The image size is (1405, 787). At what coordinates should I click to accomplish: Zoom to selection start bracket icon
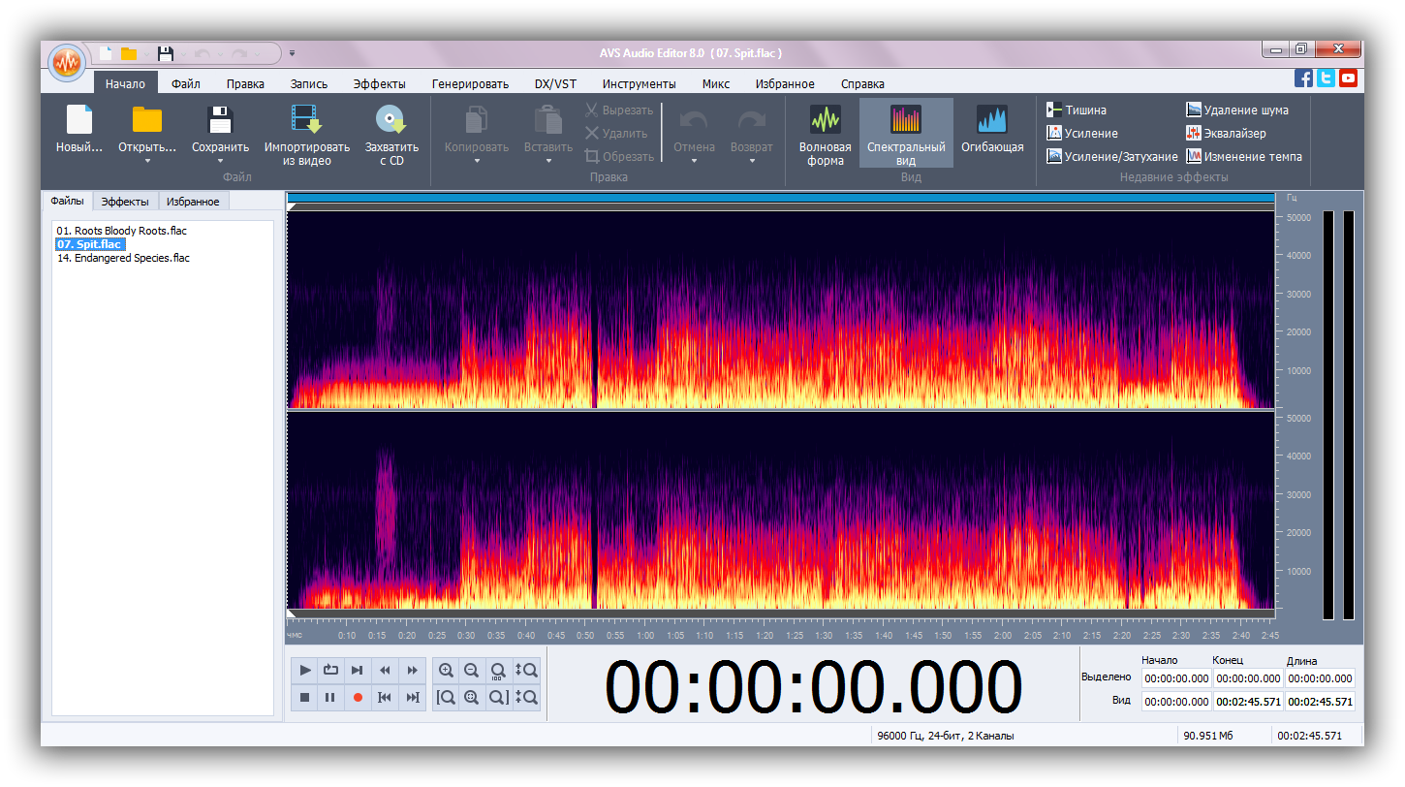tap(446, 697)
